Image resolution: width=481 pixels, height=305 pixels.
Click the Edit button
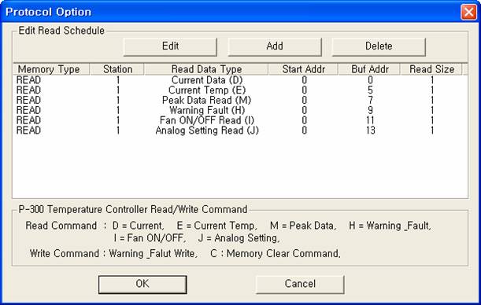pos(170,46)
